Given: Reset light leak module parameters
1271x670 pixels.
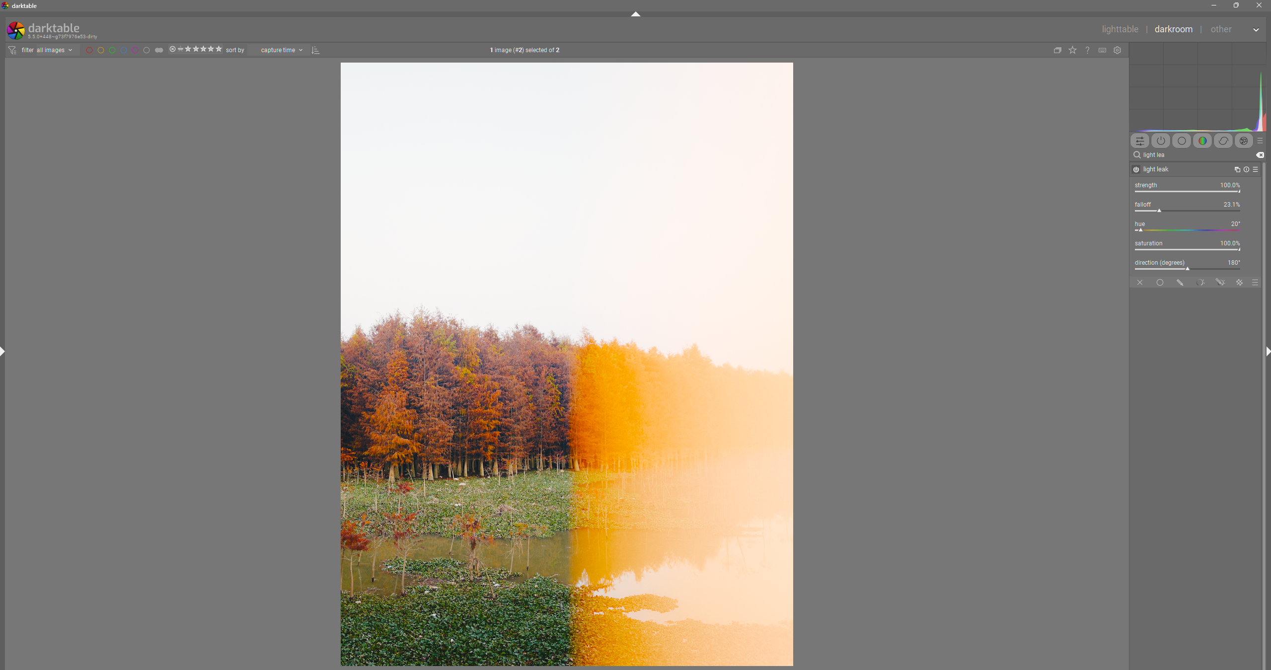Looking at the screenshot, I should [1246, 170].
